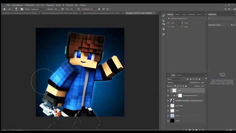Lock layer position icon

tap(180, 86)
